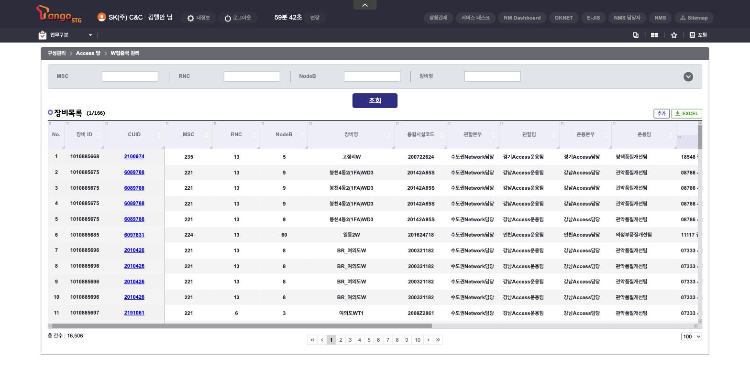750x369 pixels.
Task: Click the 추가 add button
Action: pyautogui.click(x=662, y=113)
